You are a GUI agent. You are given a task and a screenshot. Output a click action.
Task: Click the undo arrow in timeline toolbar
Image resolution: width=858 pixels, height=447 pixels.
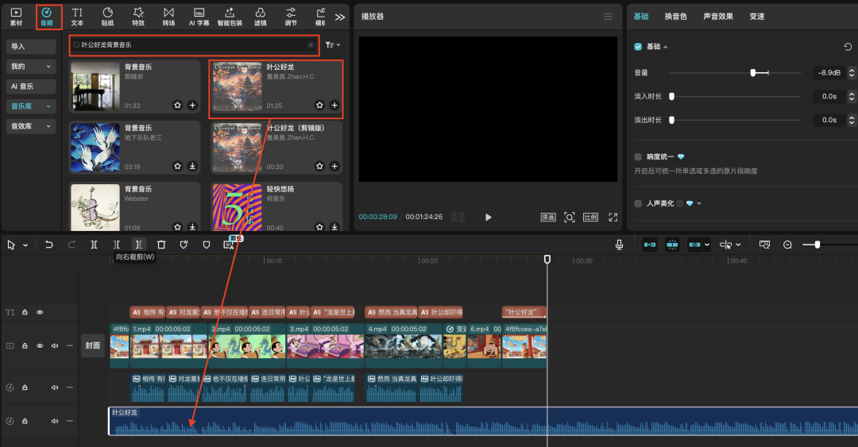coord(49,245)
